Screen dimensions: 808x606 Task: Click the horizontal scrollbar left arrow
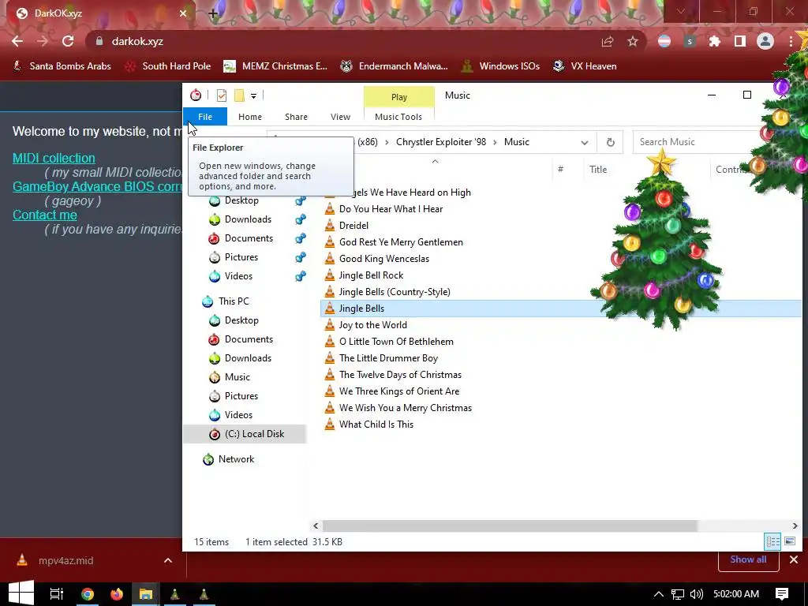[316, 526]
